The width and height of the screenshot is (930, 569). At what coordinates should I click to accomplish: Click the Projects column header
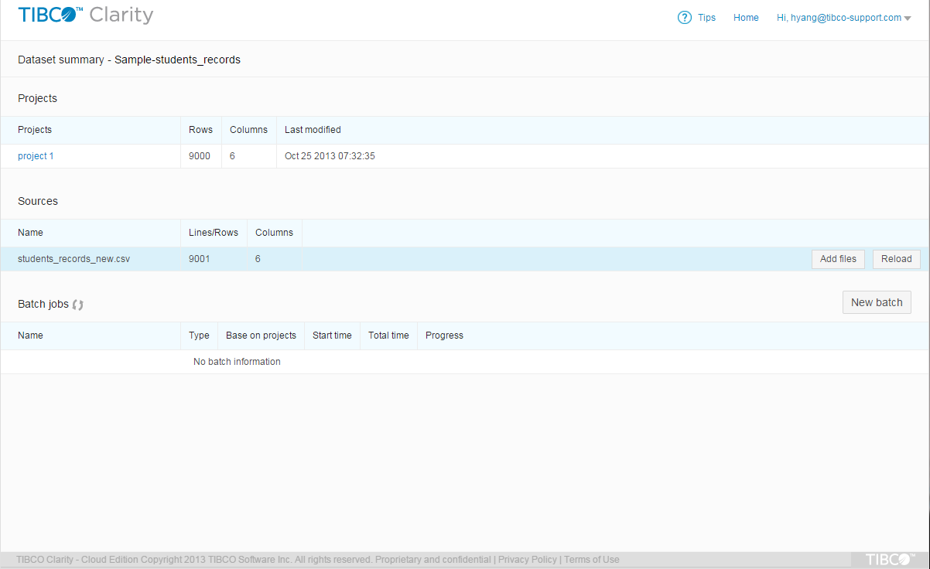point(35,130)
